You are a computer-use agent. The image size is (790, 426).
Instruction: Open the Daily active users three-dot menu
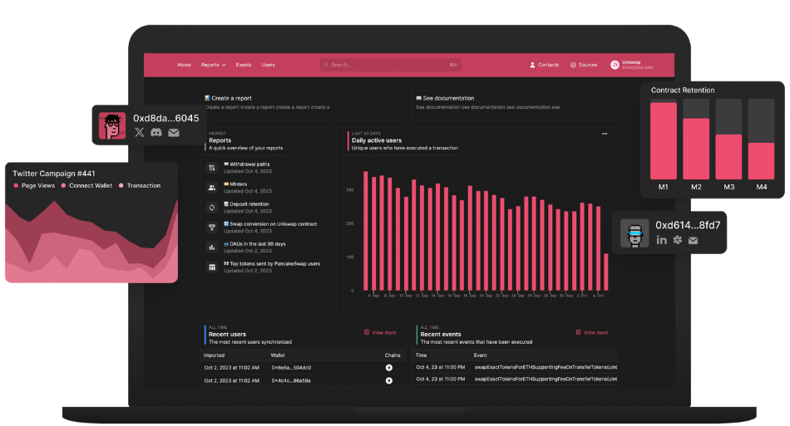(x=605, y=134)
